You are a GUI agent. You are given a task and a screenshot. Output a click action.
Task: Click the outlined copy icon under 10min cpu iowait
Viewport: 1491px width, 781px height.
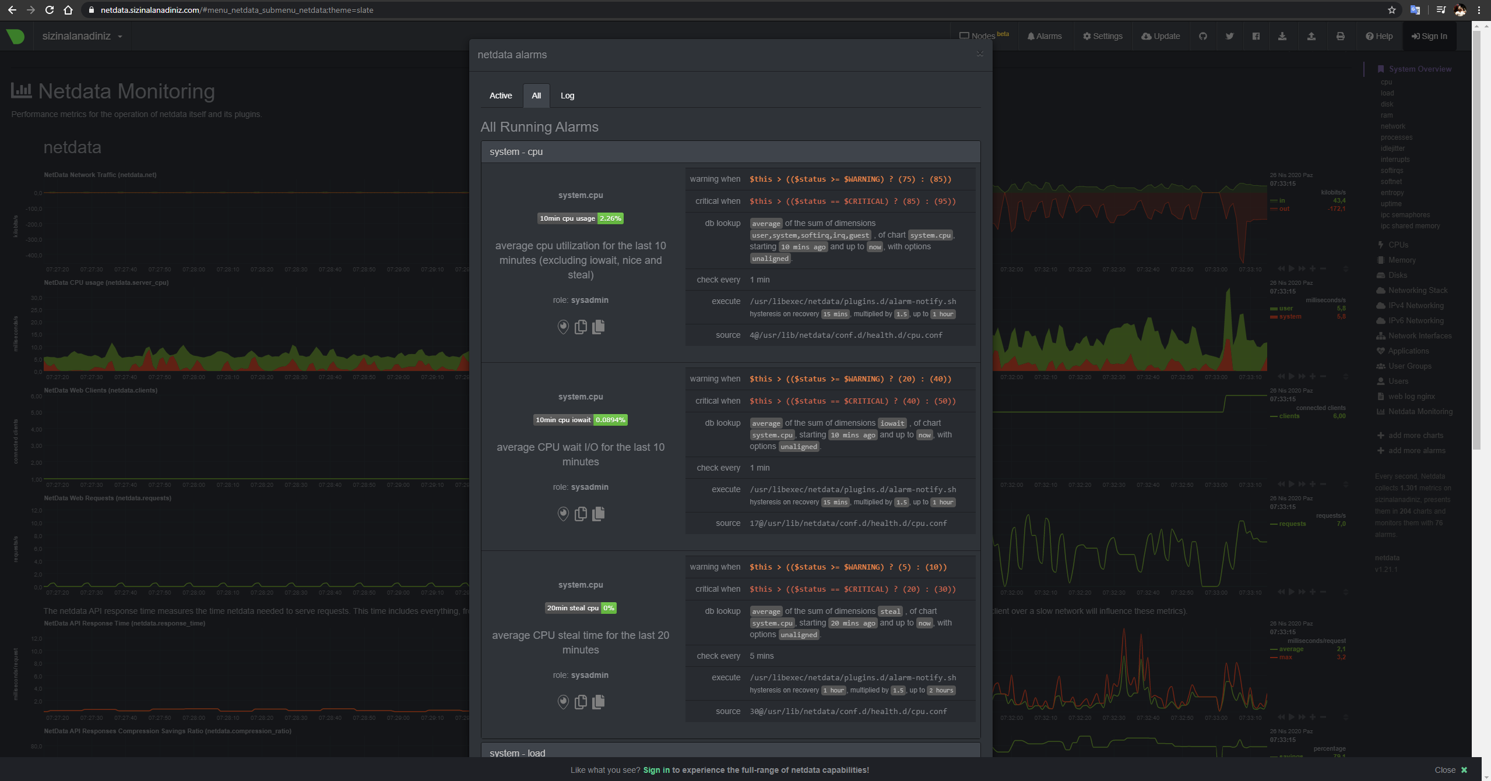click(x=581, y=514)
